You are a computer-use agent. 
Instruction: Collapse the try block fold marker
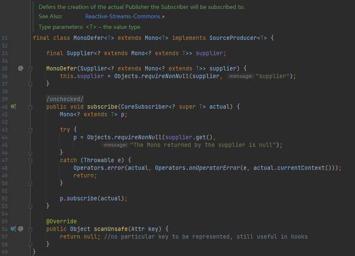(30, 129)
